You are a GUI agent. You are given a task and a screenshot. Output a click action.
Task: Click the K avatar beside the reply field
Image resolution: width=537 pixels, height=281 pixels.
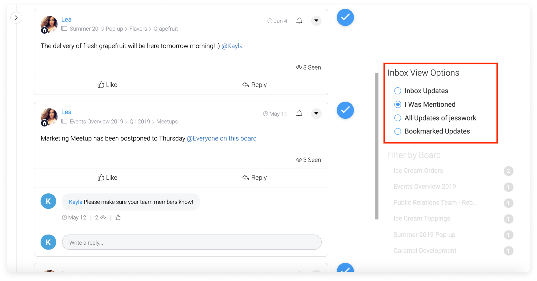pyautogui.click(x=48, y=242)
